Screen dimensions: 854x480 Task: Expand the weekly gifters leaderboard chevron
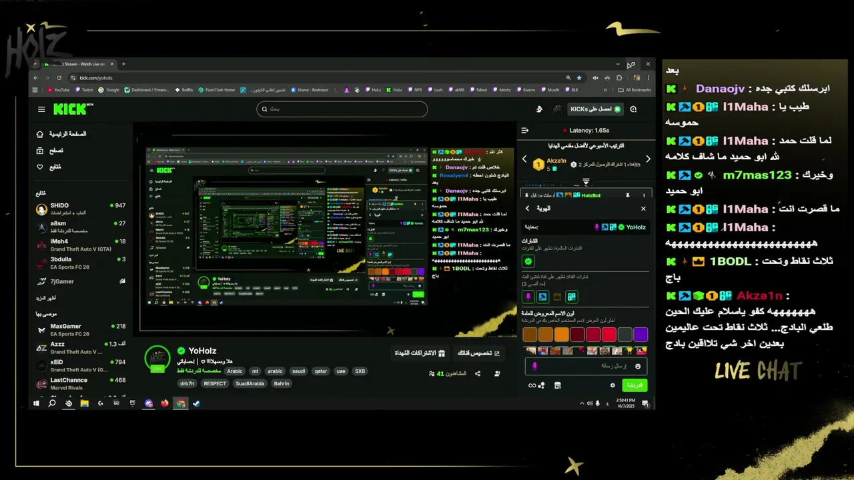(586, 181)
